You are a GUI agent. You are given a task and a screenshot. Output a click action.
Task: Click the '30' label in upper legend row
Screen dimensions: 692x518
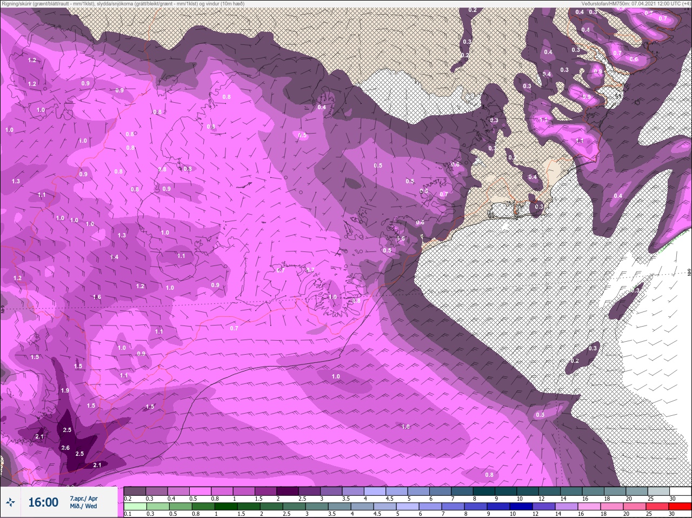[672, 499]
